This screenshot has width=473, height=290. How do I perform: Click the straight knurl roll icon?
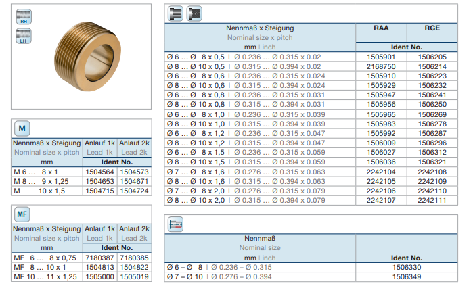[x=175, y=14]
